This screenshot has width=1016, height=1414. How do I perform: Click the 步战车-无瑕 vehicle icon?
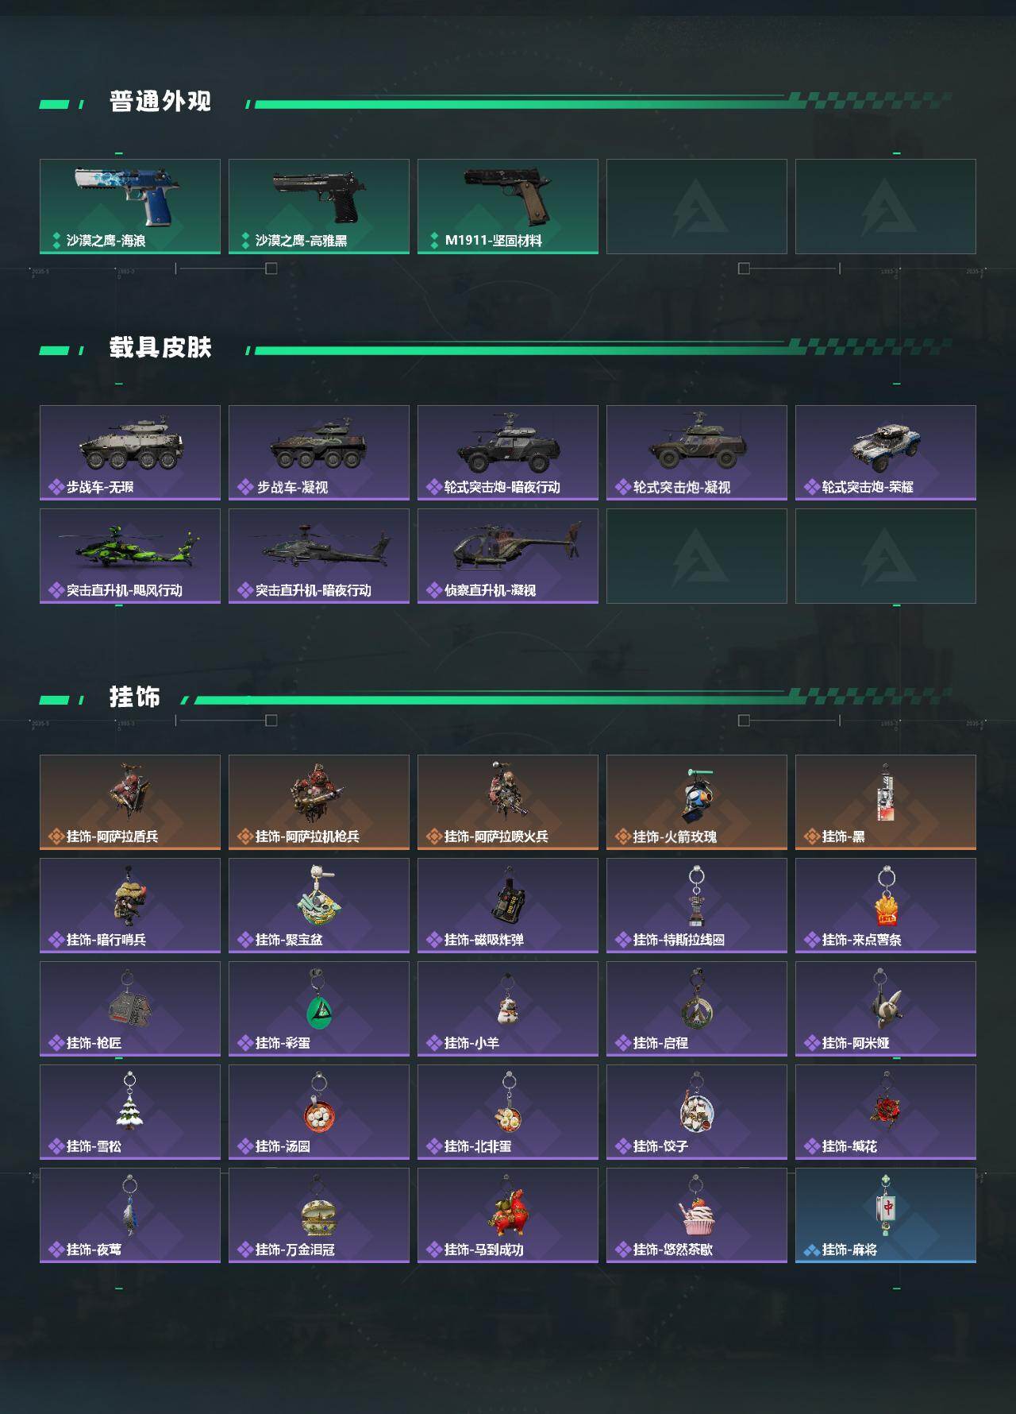click(130, 453)
